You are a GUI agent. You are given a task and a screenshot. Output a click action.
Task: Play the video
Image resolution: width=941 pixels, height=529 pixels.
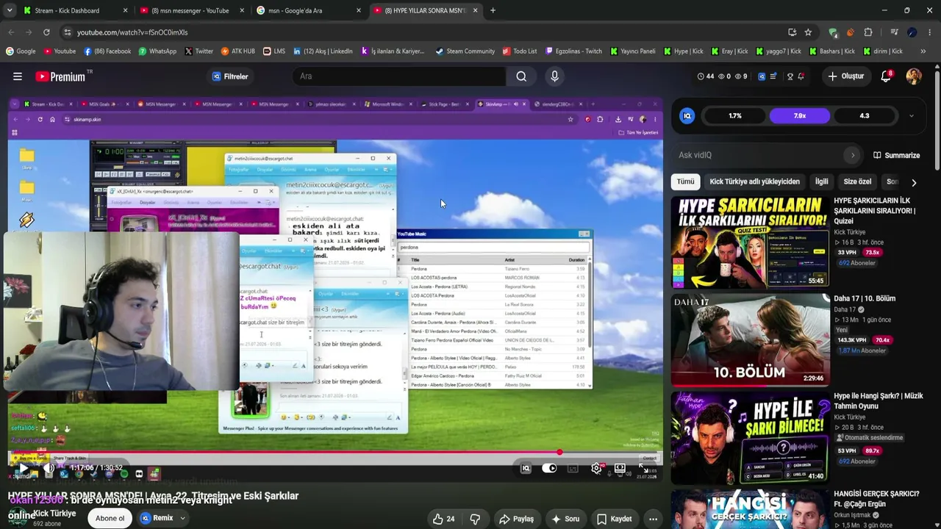[x=23, y=468]
